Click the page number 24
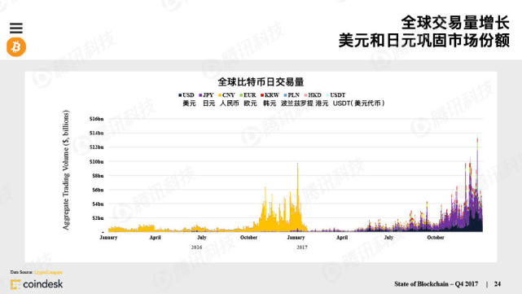522x294 pixels. click(498, 284)
